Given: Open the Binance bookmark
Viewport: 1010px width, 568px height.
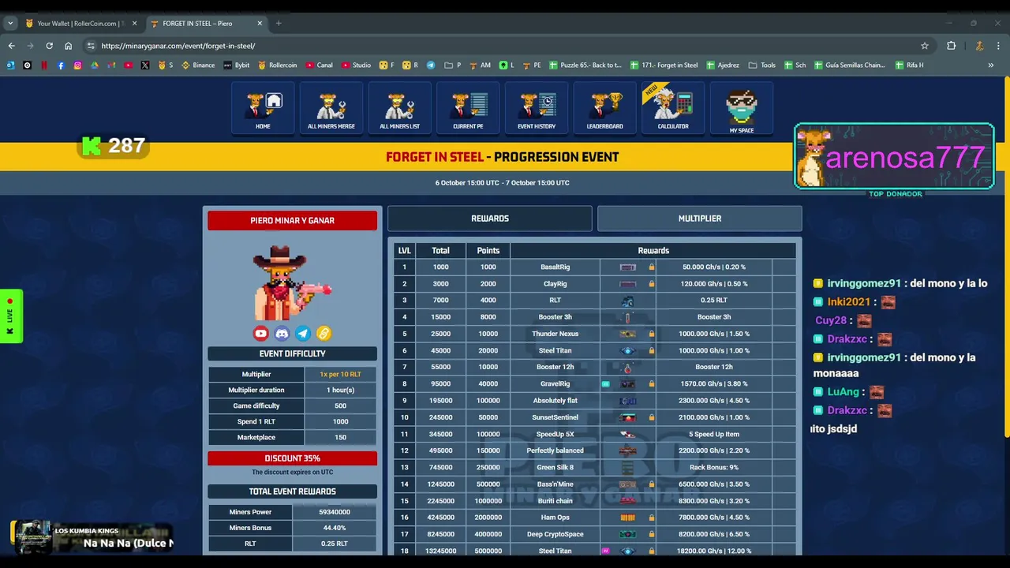Looking at the screenshot, I should click(198, 65).
